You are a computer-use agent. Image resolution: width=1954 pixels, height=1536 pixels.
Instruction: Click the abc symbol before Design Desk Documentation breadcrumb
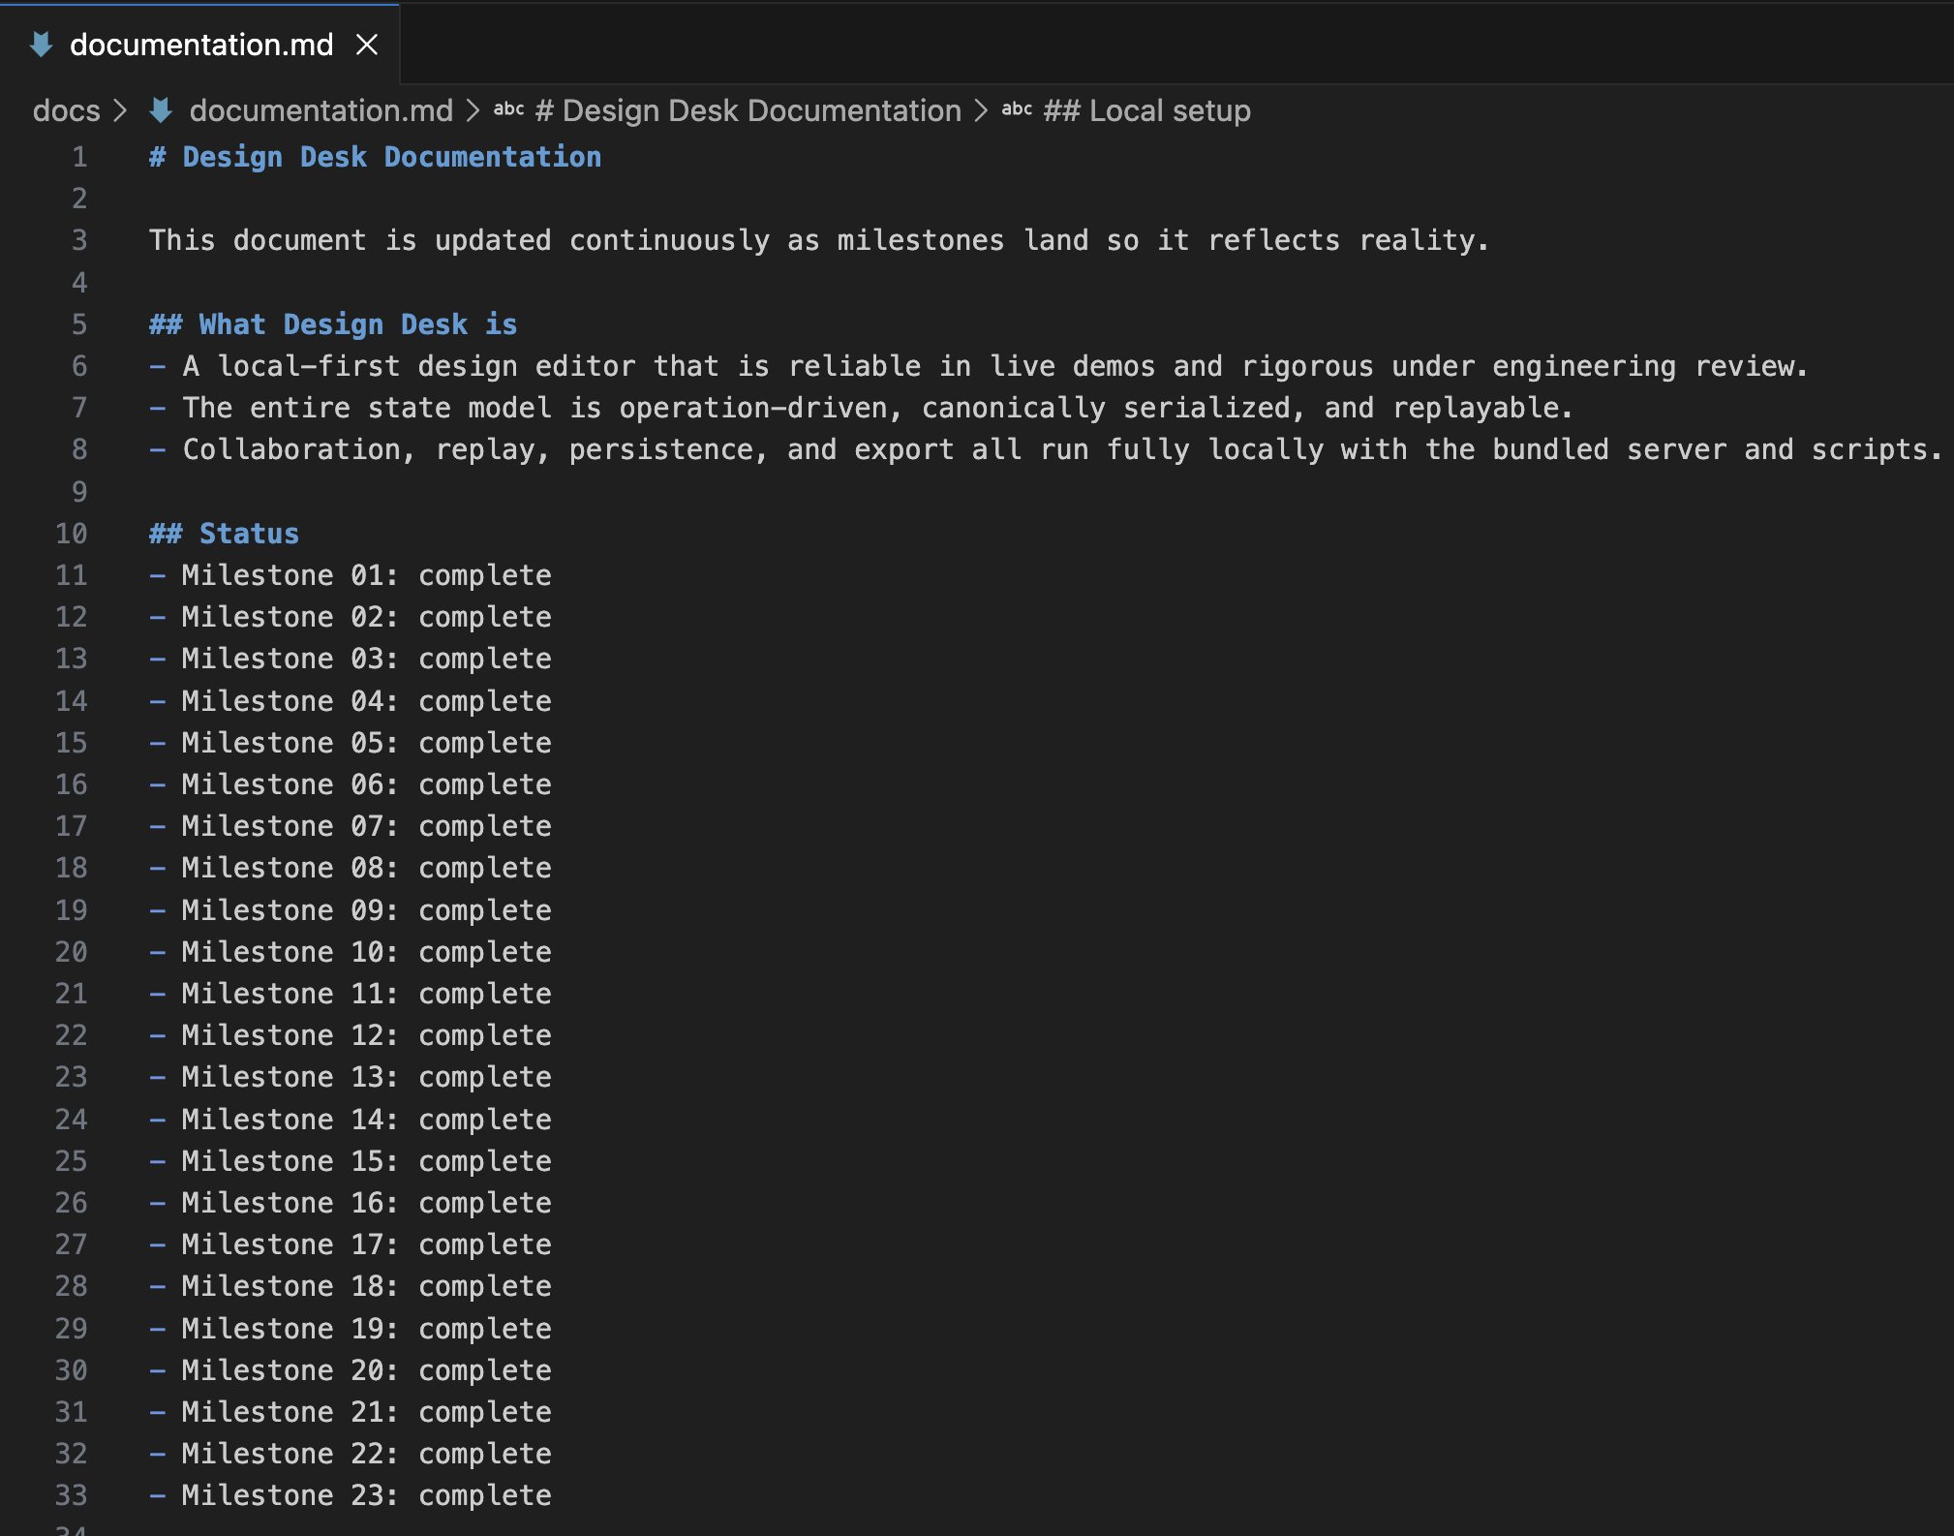click(508, 110)
